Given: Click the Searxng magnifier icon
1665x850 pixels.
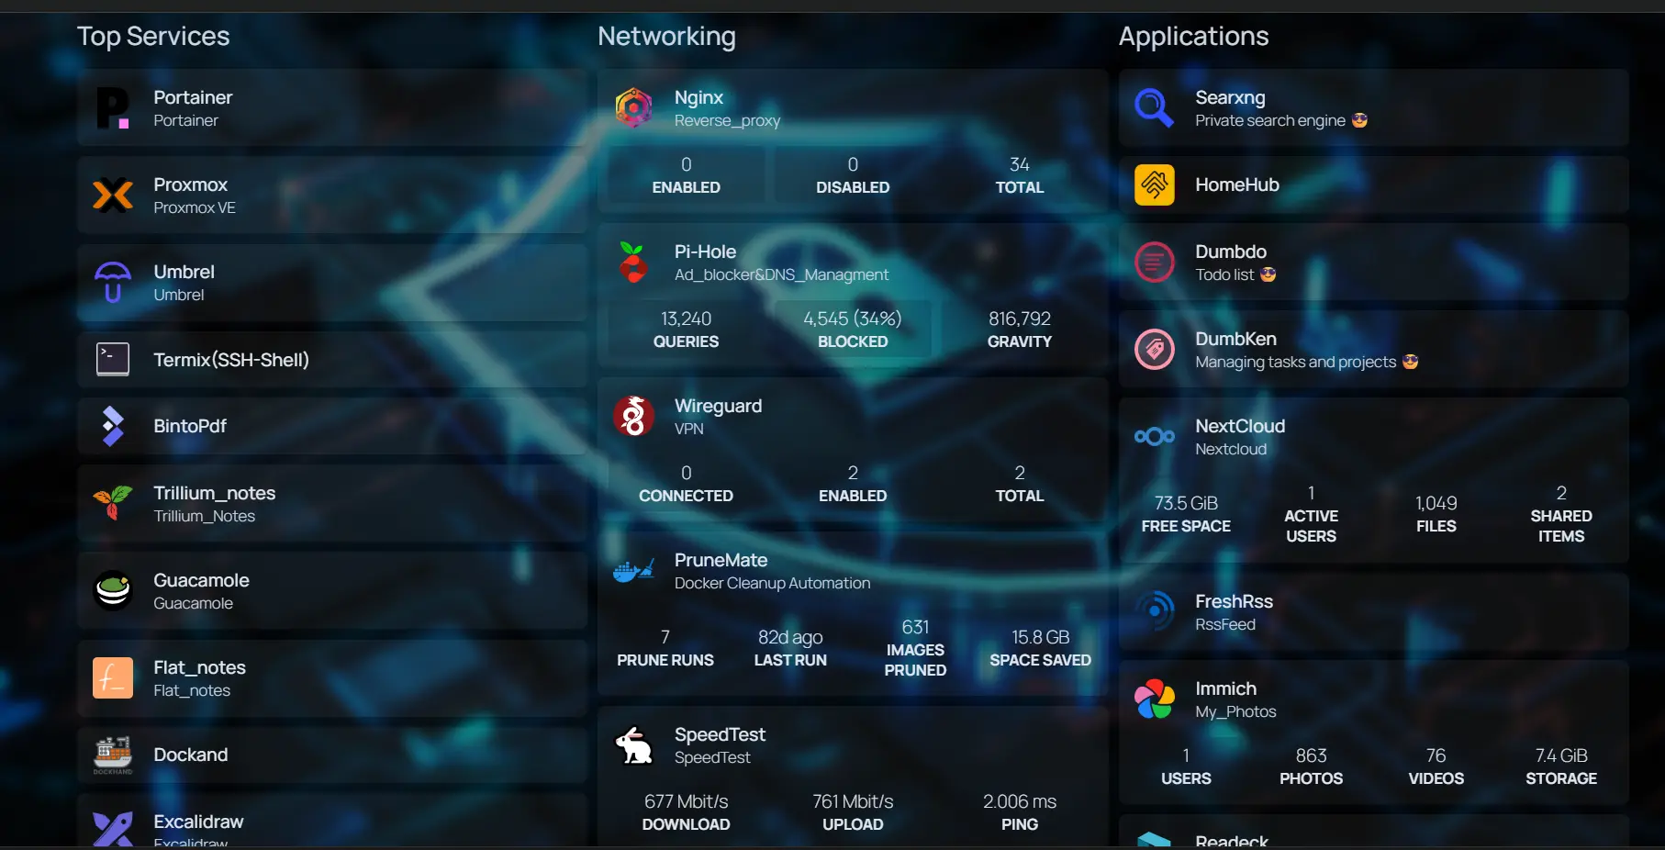Looking at the screenshot, I should pos(1155,108).
